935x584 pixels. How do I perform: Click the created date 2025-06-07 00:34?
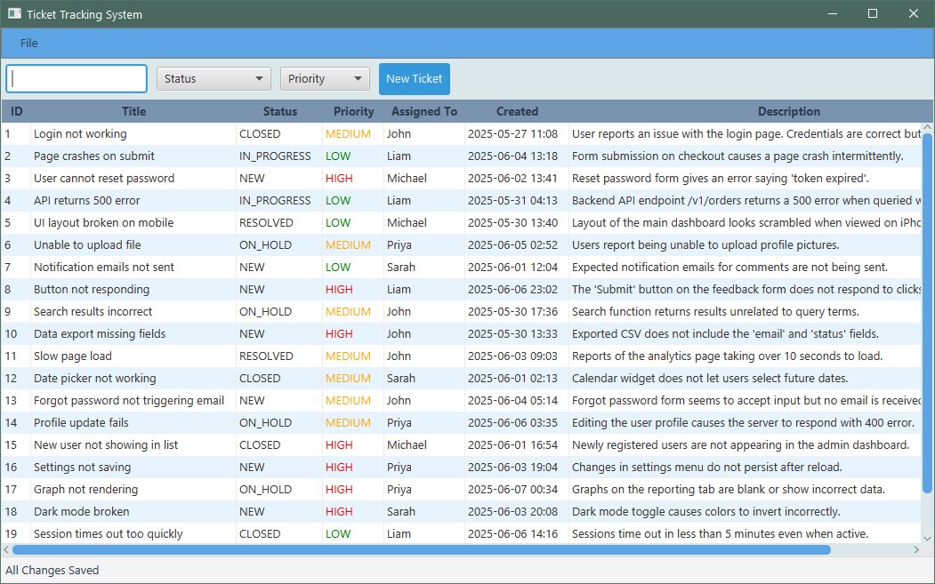(512, 490)
